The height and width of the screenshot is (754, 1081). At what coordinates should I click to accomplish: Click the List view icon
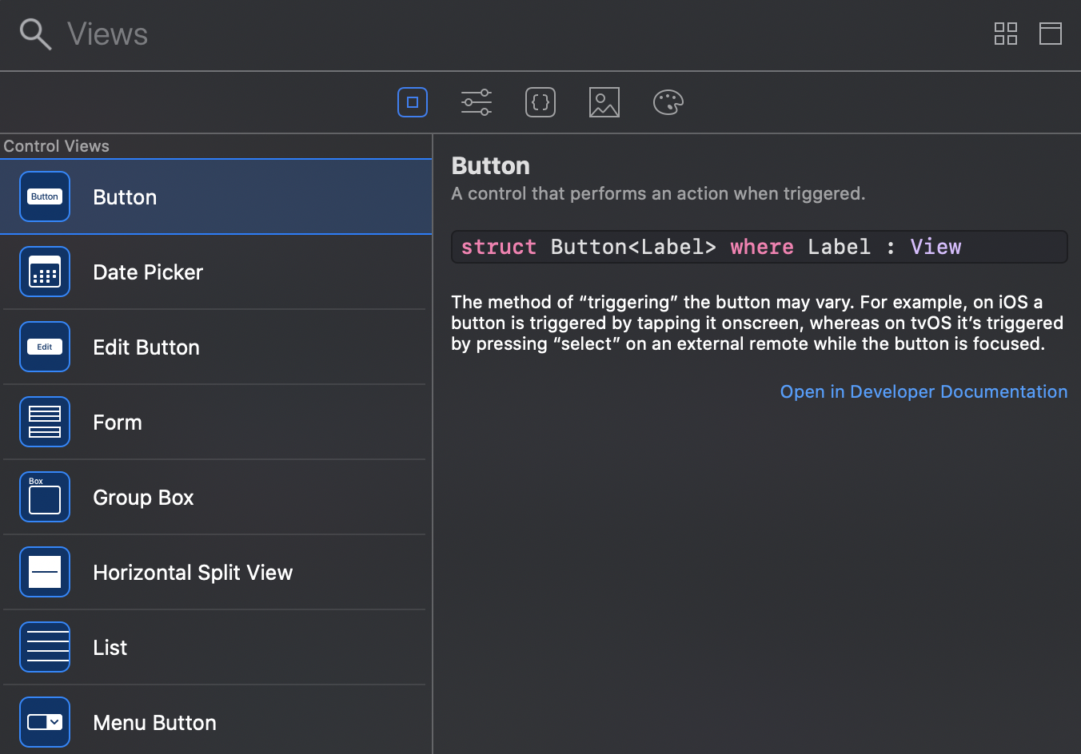pos(45,648)
